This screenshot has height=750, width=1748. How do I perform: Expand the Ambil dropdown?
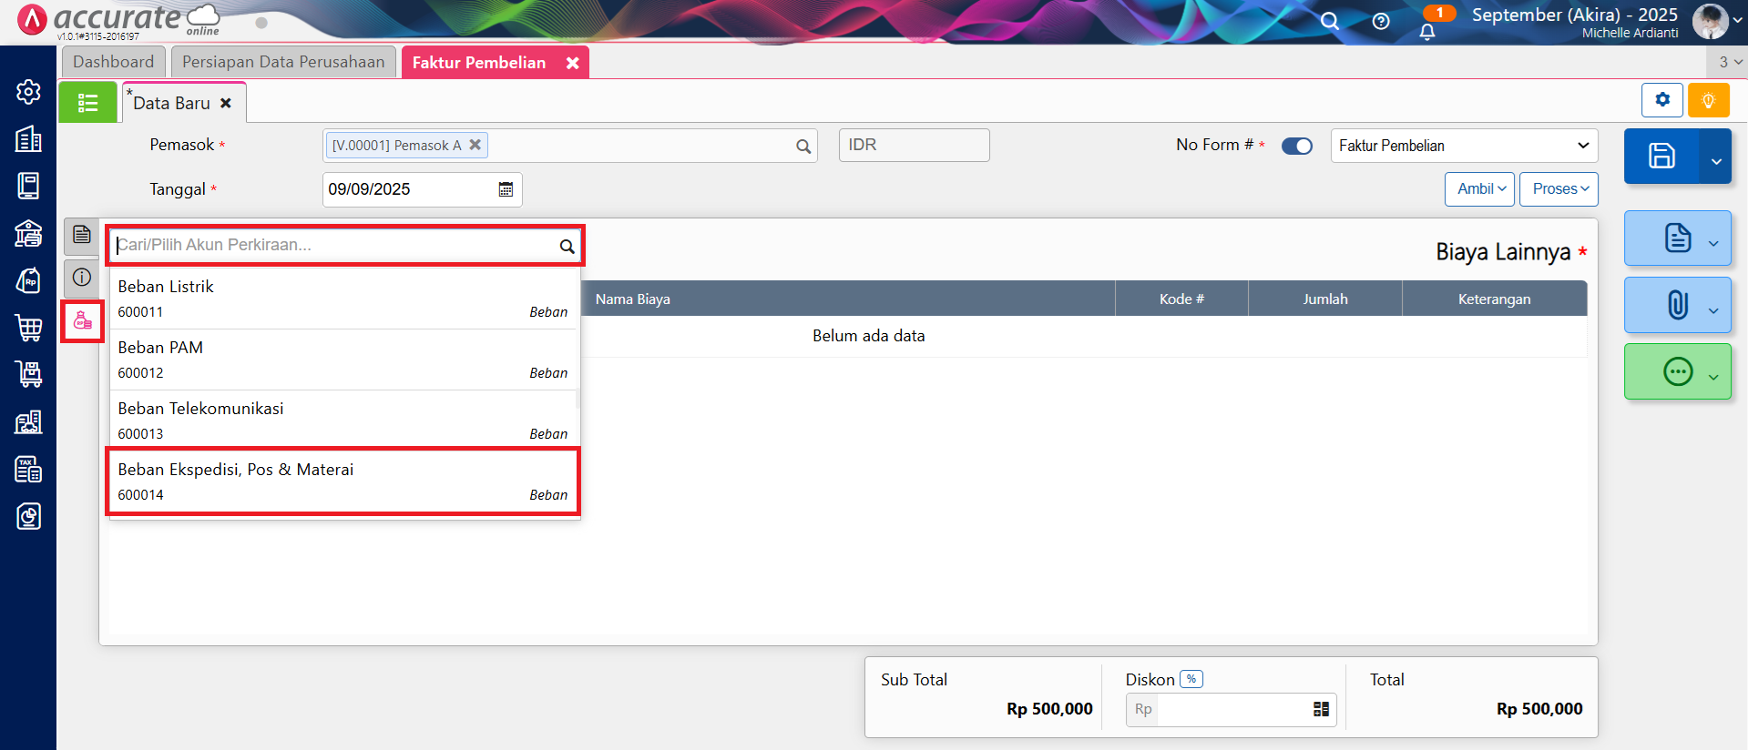(1479, 189)
